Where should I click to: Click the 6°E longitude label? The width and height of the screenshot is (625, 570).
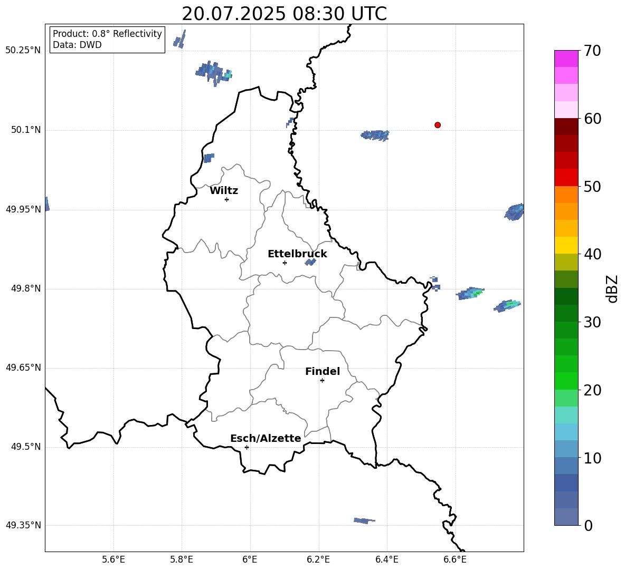(x=250, y=559)
